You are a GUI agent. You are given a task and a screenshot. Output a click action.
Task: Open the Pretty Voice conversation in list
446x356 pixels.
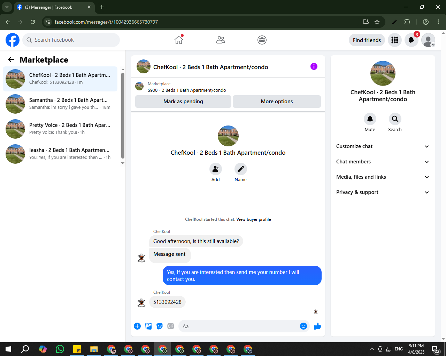tap(60, 129)
